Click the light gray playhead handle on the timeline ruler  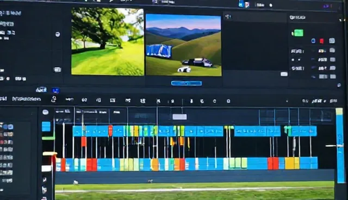coord(179,117)
